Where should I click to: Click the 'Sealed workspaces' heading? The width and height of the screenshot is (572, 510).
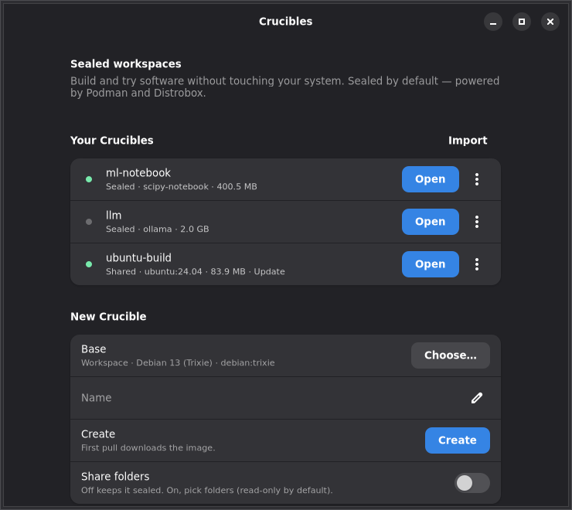pos(126,64)
